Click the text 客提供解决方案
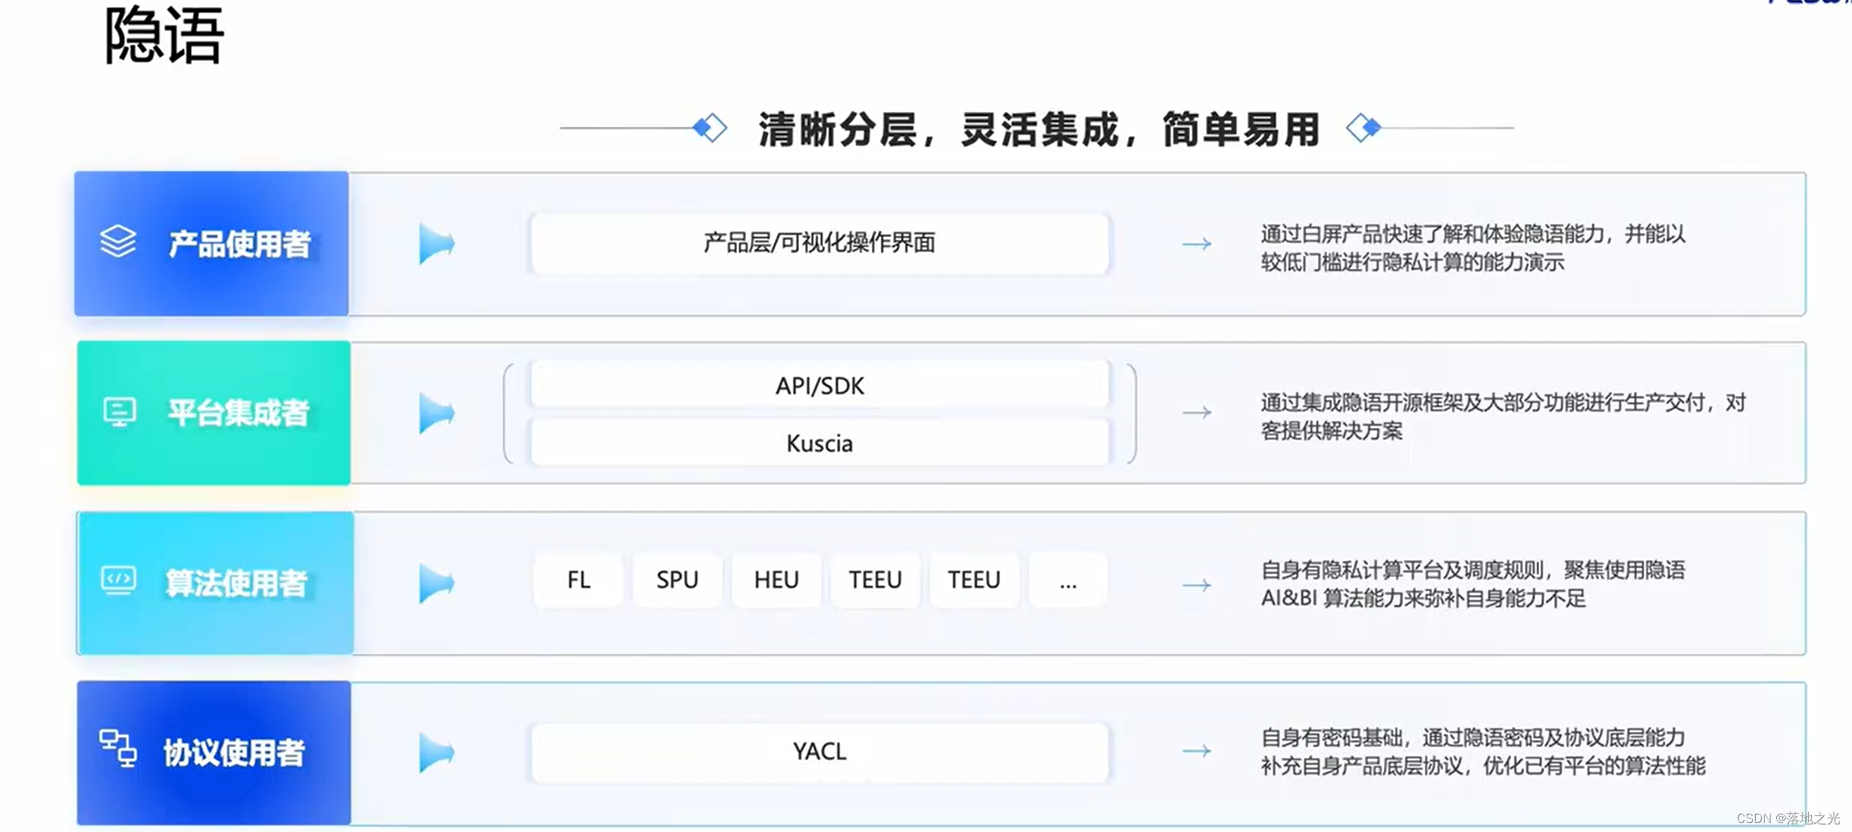 [x=1332, y=431]
